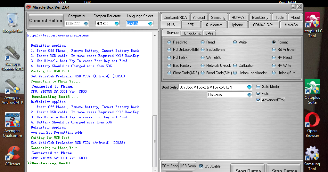The image size is (328, 172).
Task: Open the Samsung tab
Action: tap(218, 17)
